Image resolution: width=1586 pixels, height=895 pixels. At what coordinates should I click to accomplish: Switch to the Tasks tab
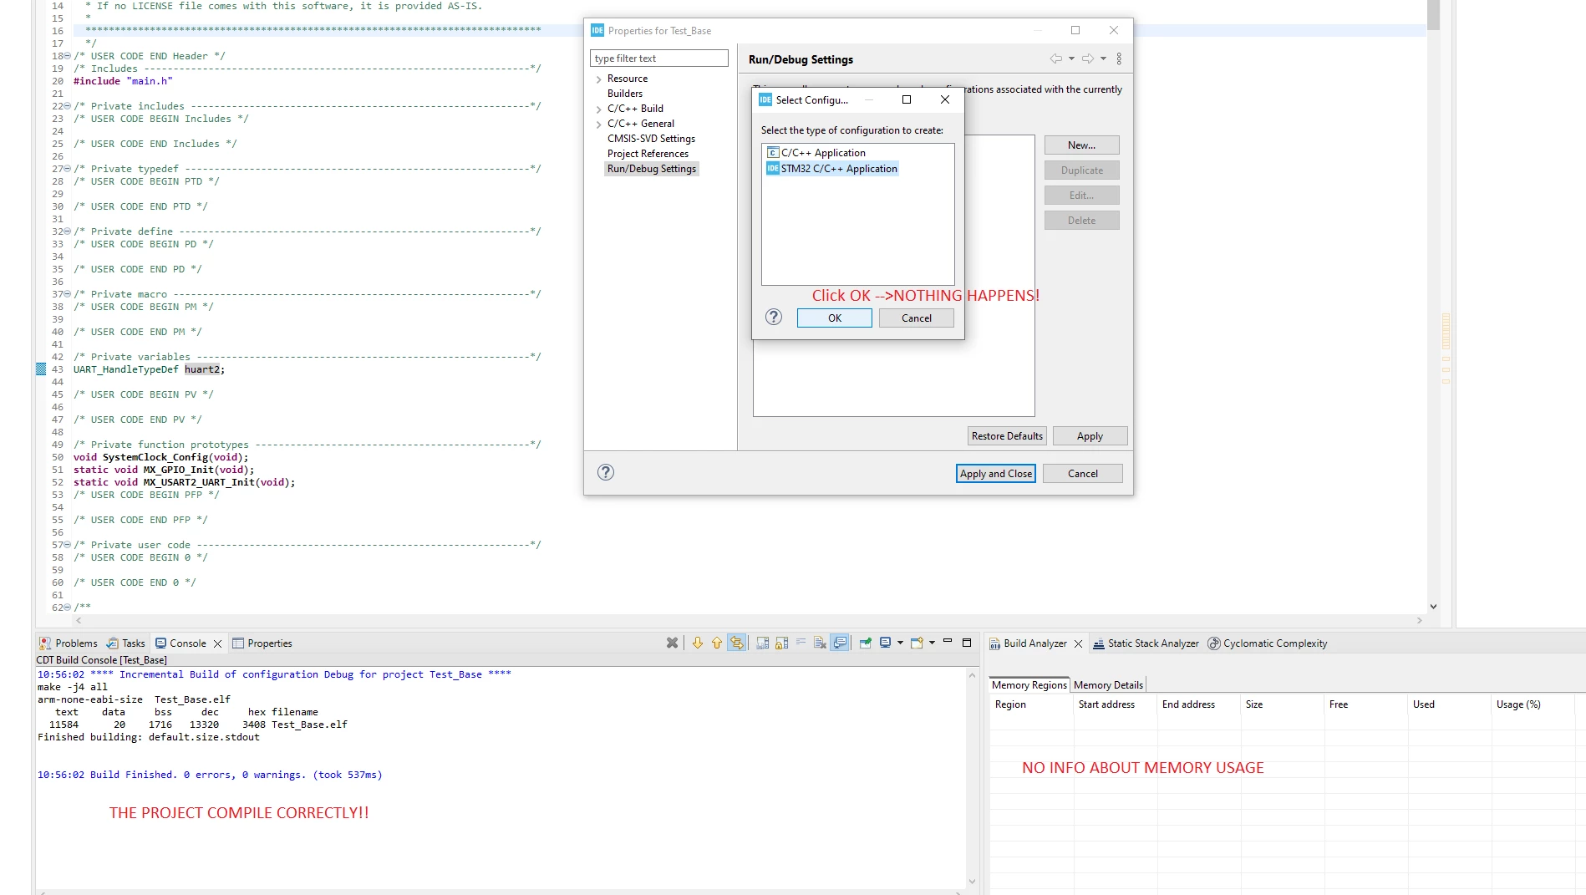pos(126,643)
